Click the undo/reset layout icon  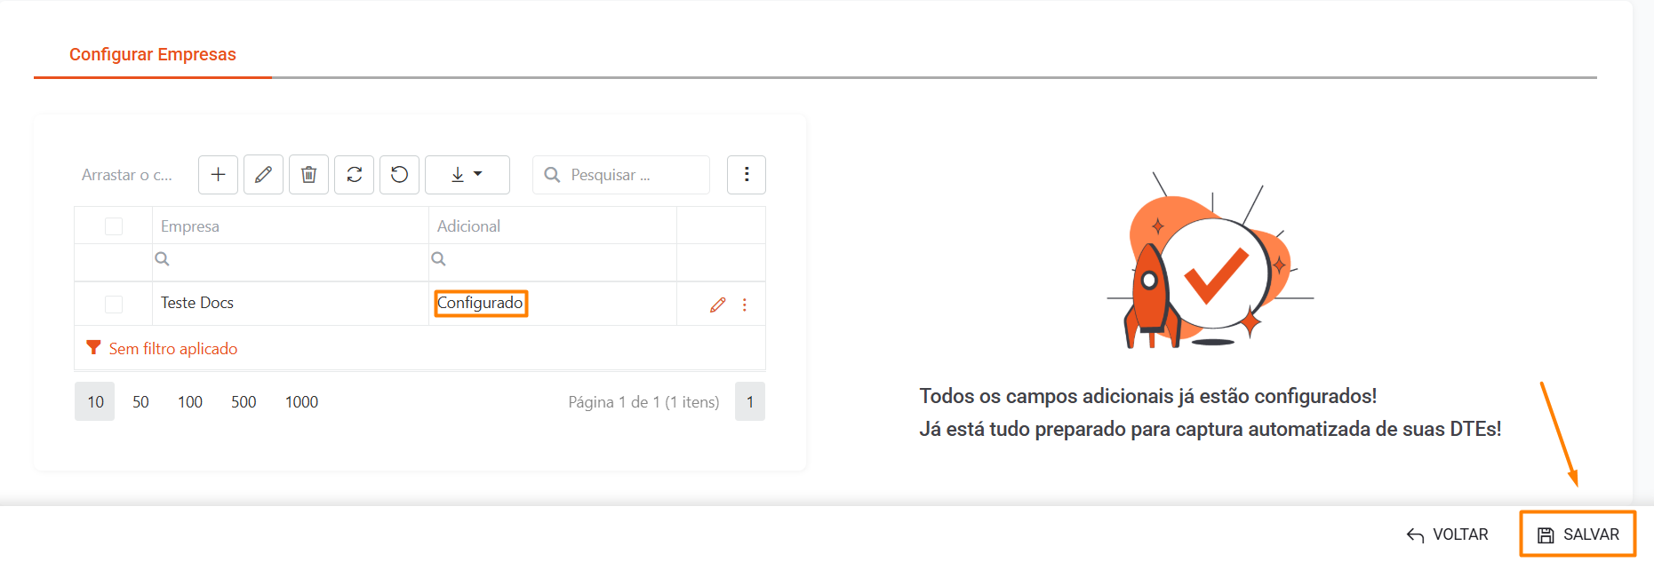(399, 175)
